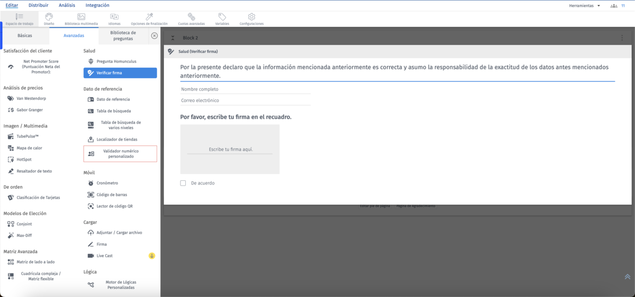This screenshot has height=297, width=635.
Task: Jump to top using double chevron
Action: tap(627, 276)
